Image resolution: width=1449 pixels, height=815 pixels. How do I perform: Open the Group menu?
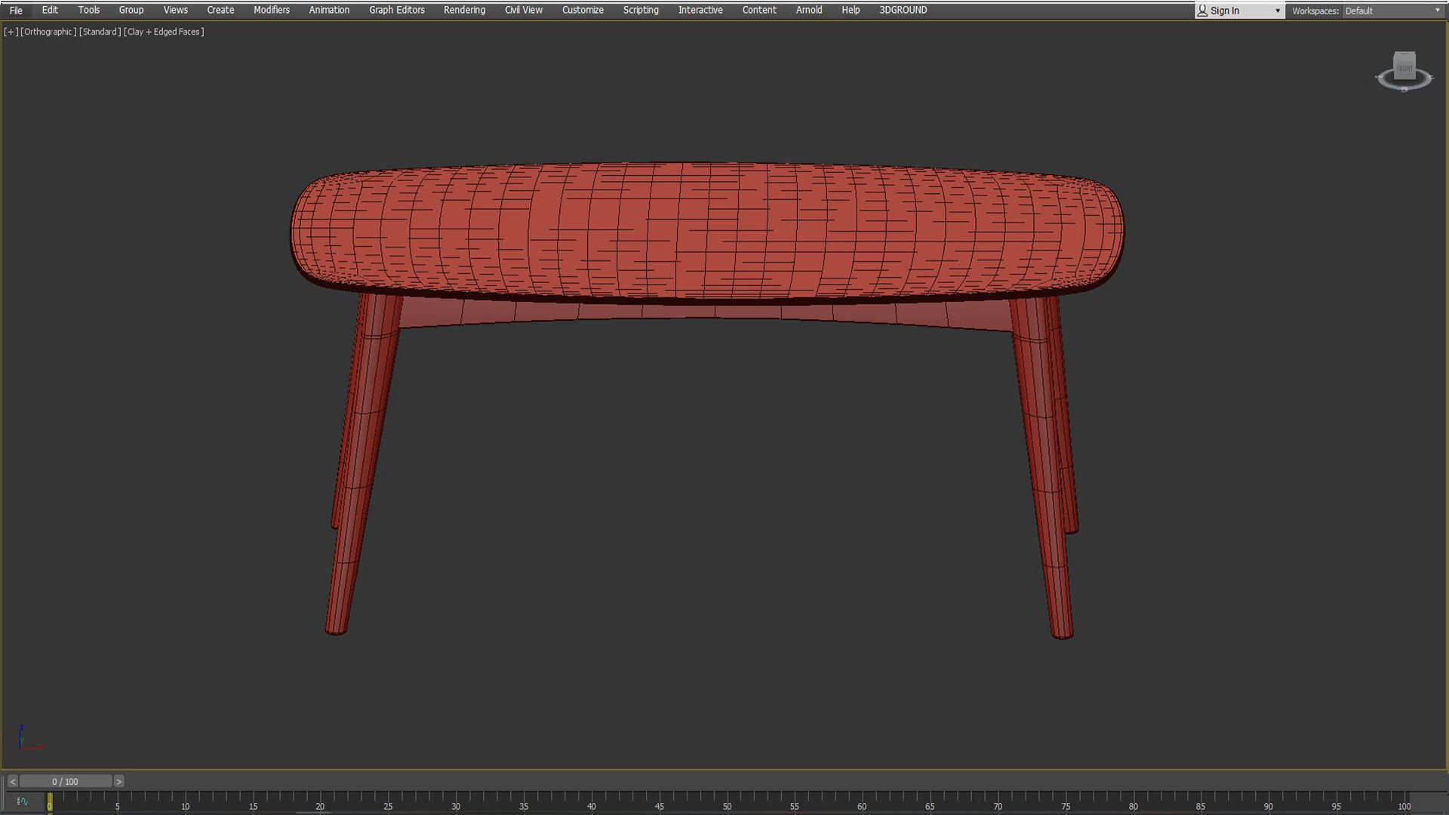pos(131,10)
